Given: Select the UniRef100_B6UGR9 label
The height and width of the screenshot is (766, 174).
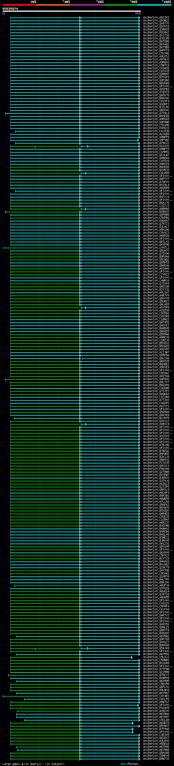Looking at the screenshot, I should (156, 83).
